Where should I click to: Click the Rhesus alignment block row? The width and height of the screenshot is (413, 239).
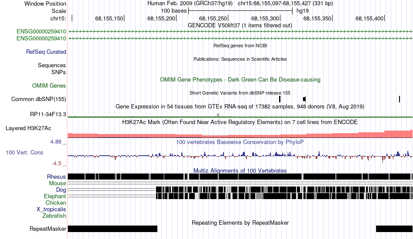pos(240,177)
